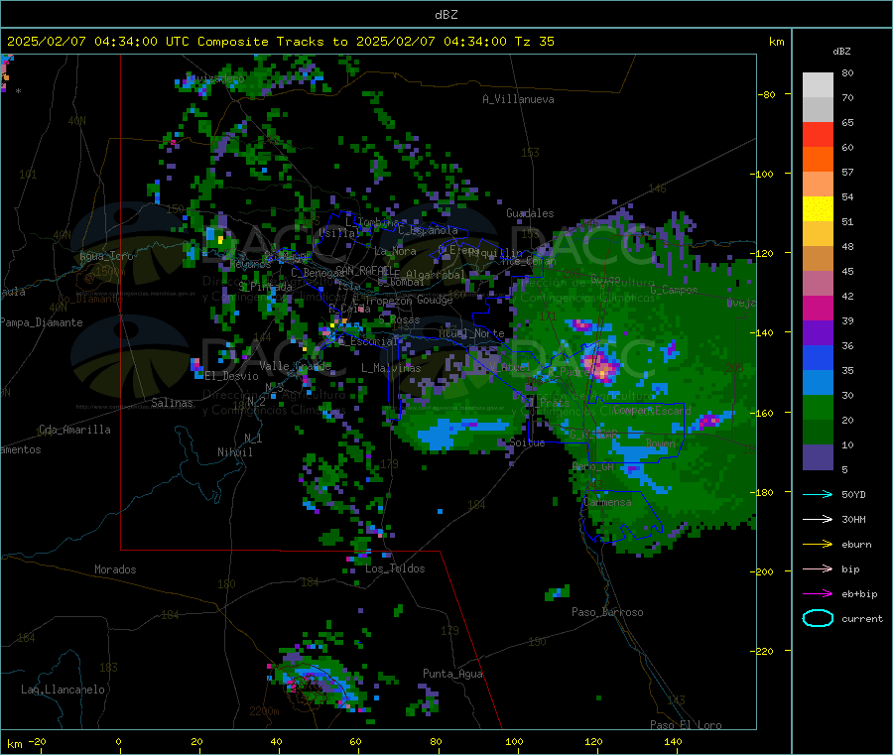Click the Atuel_Norte map label
893x755 pixels.
click(x=471, y=333)
